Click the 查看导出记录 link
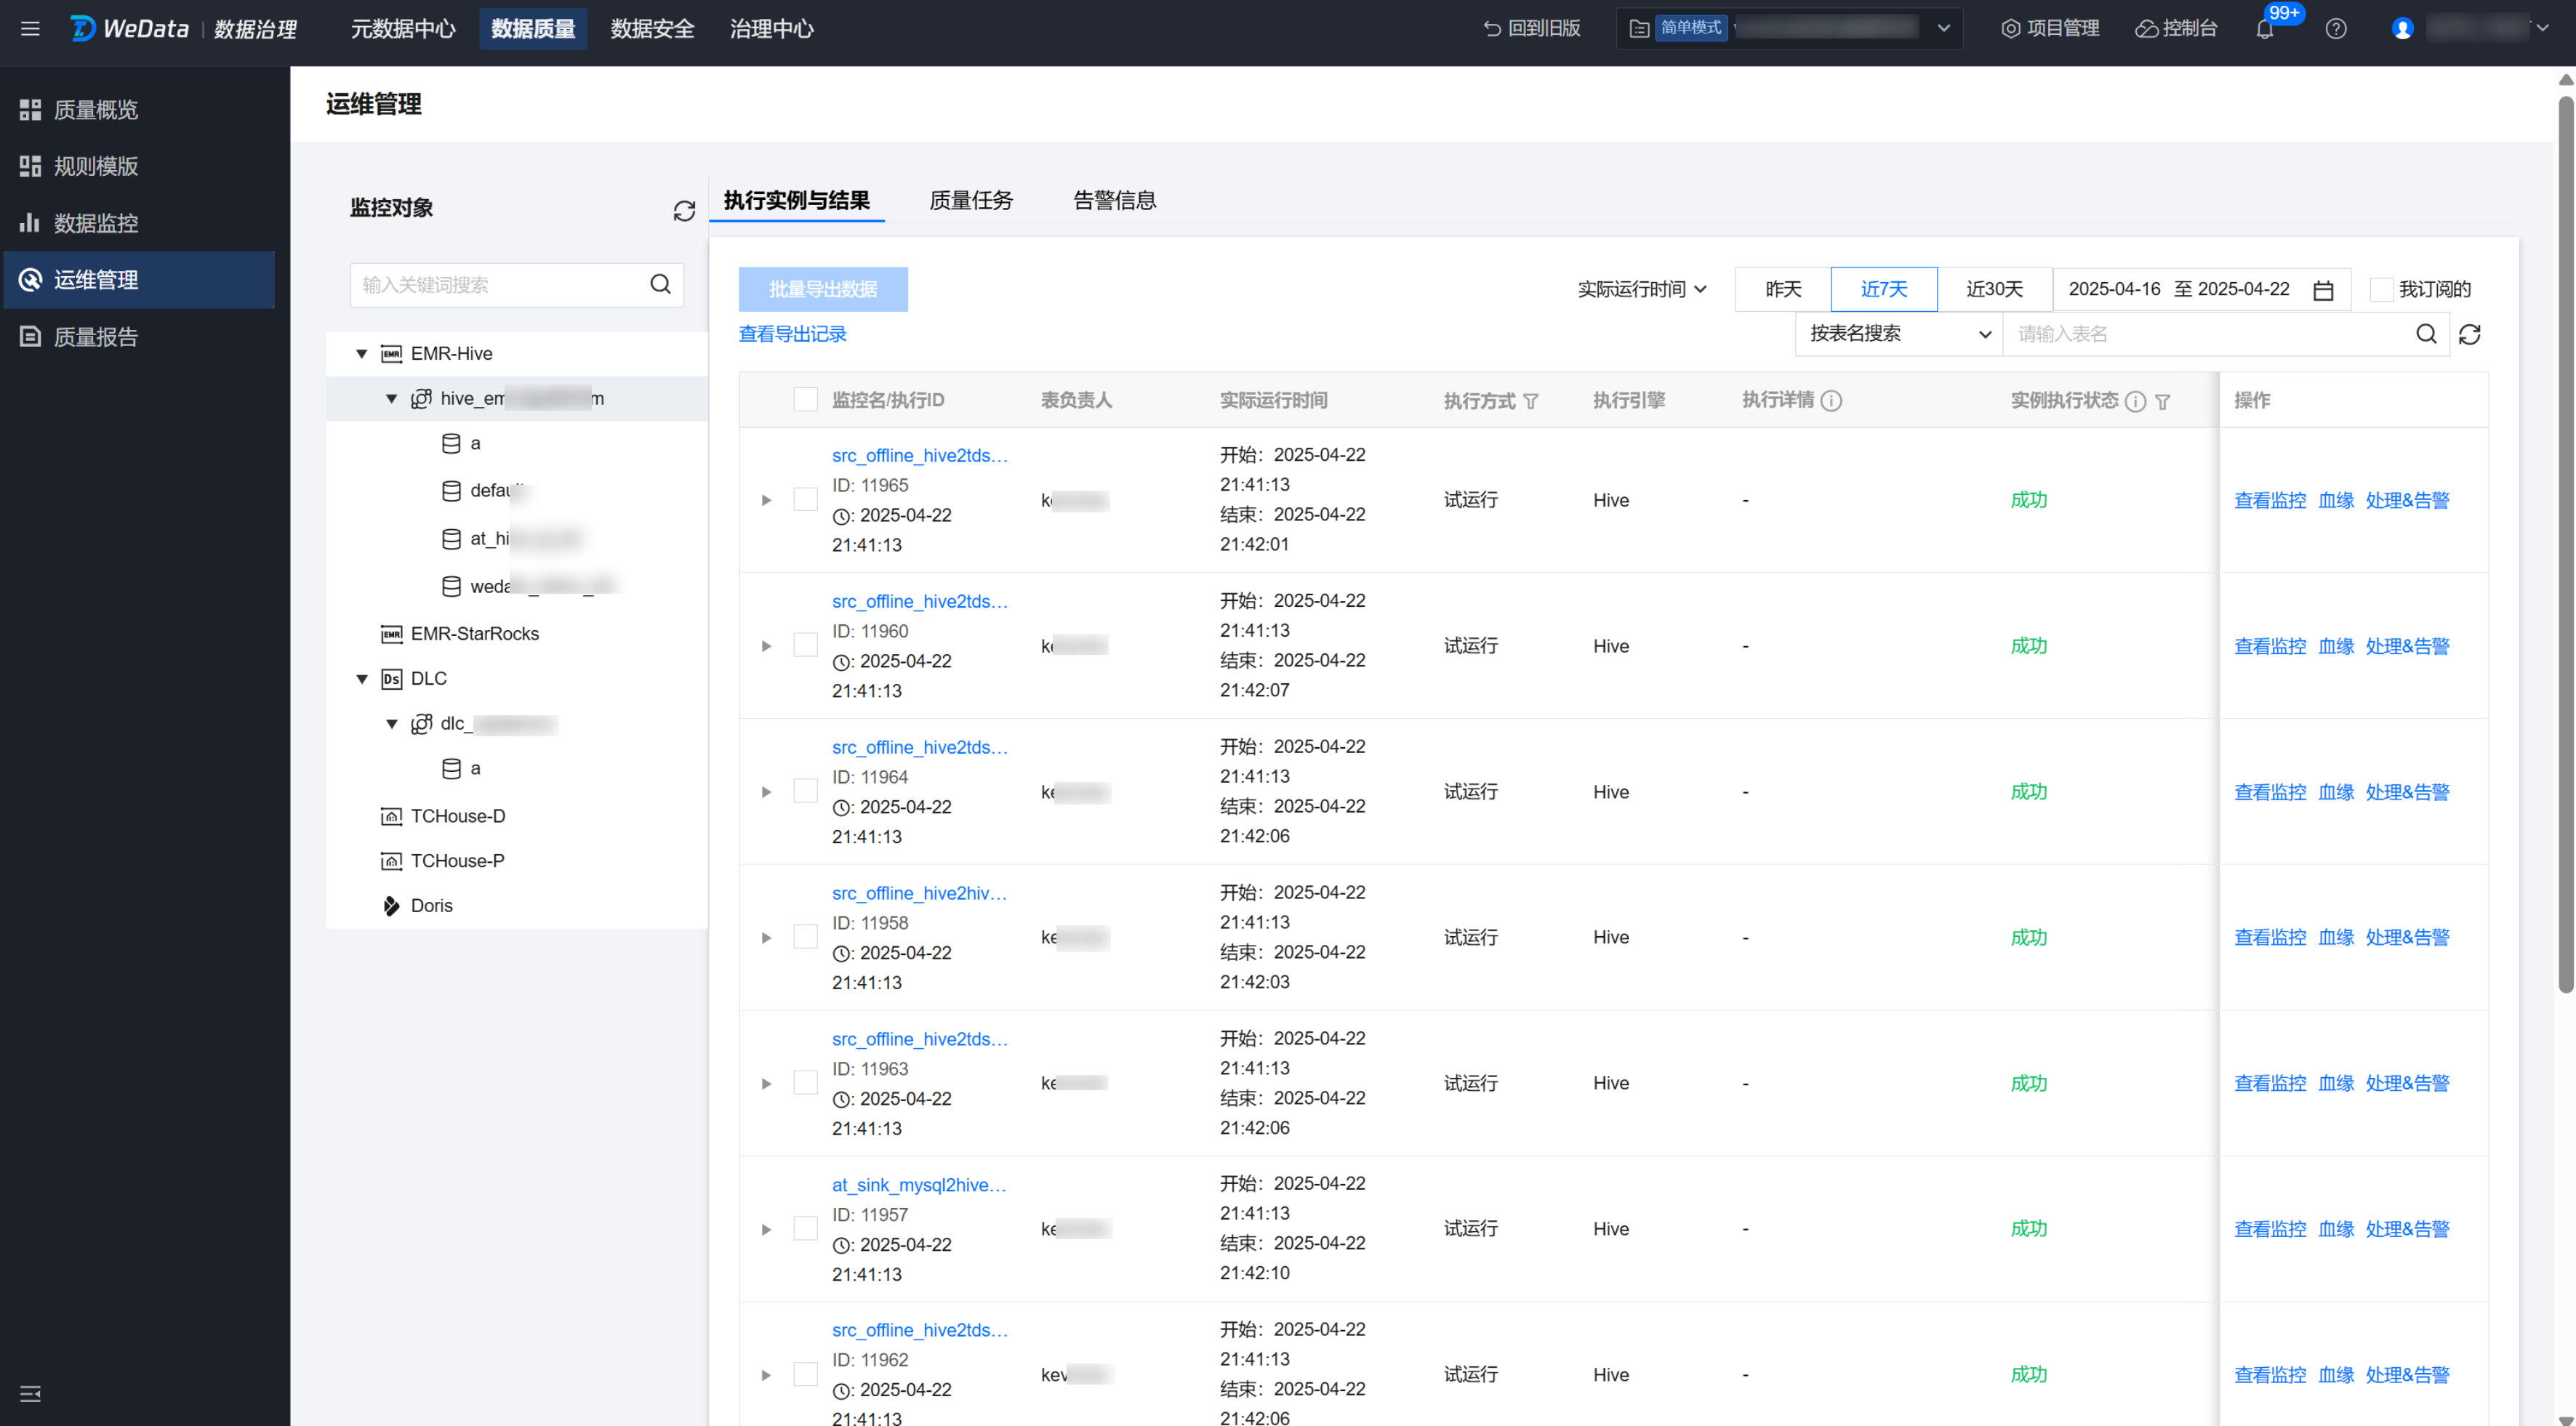The image size is (2576, 1426). tap(792, 335)
